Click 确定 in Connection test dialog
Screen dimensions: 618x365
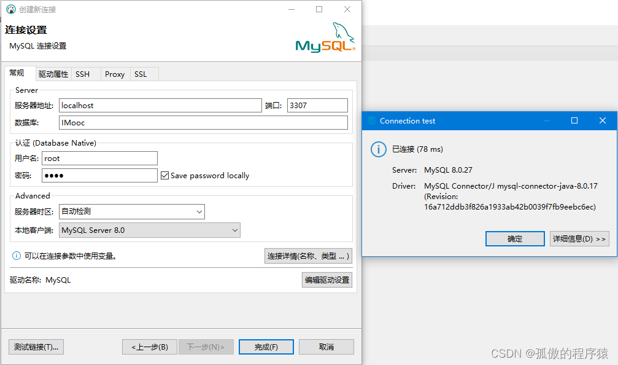tap(515, 239)
